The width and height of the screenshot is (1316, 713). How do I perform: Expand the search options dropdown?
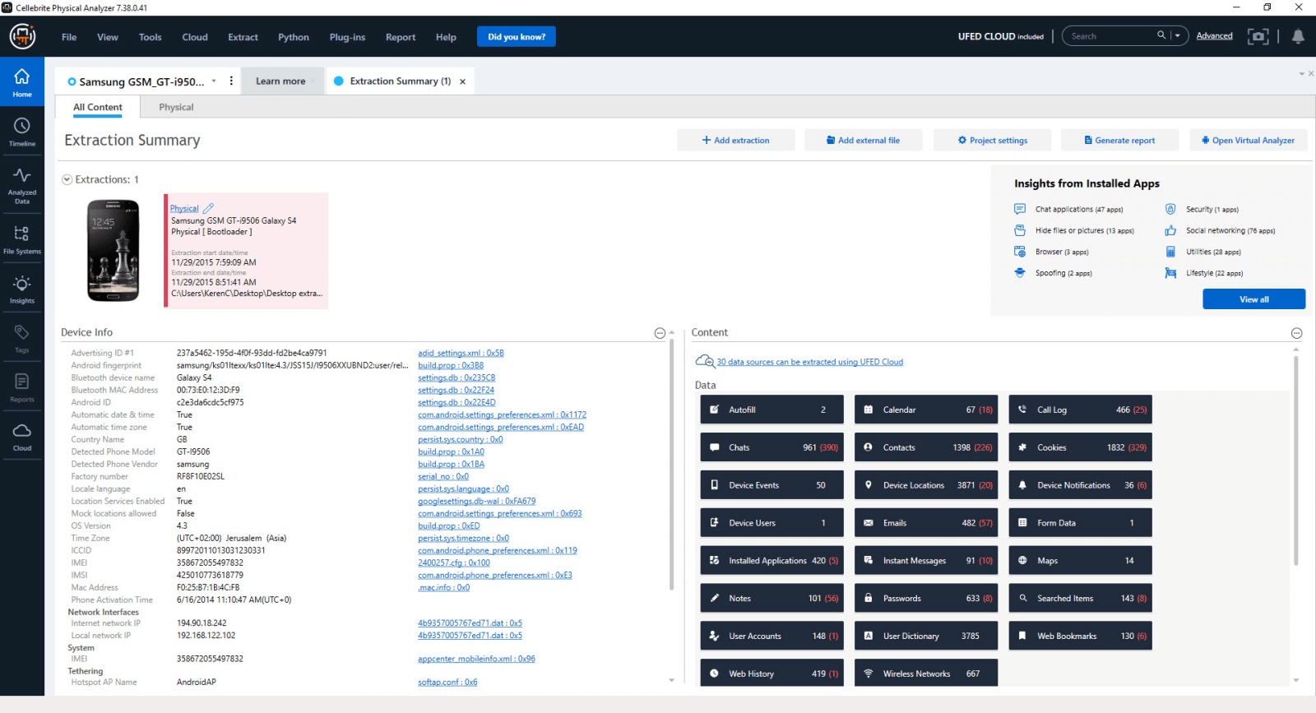[x=1178, y=36]
